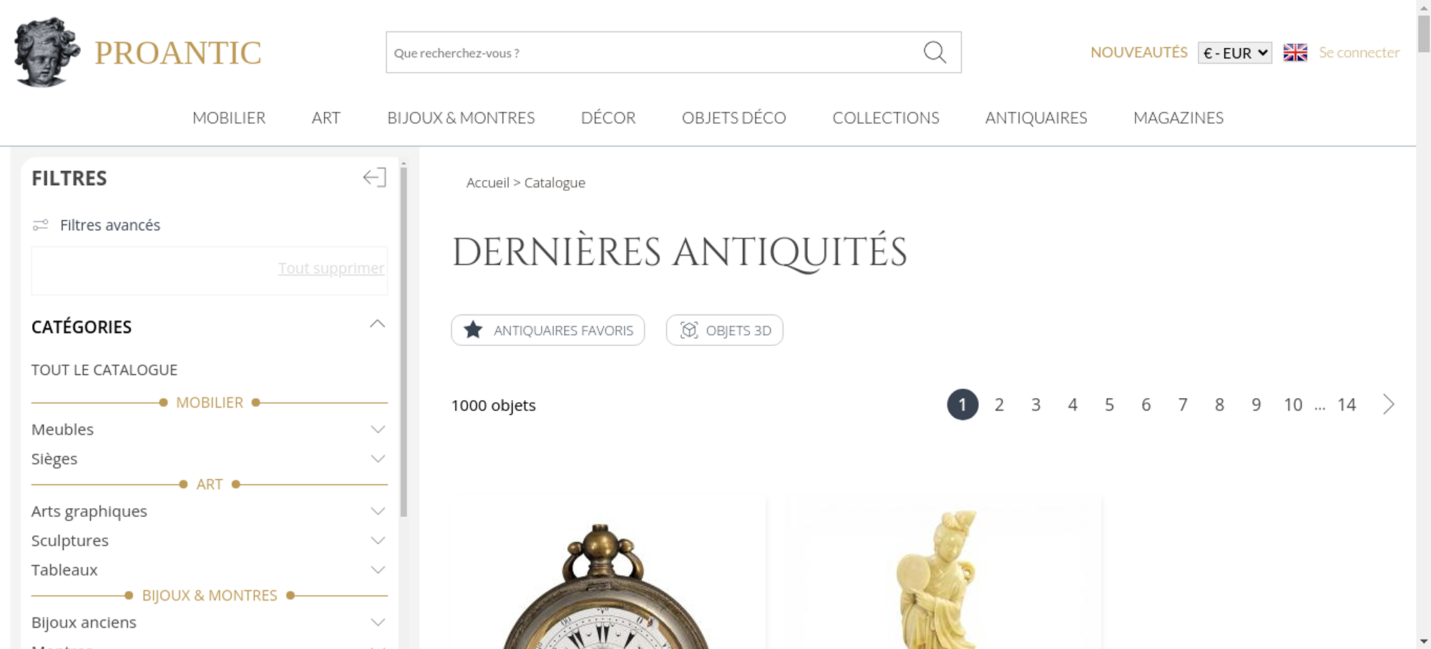
Task: Click the star icon in Antiquaires Favoris
Action: pos(473,330)
